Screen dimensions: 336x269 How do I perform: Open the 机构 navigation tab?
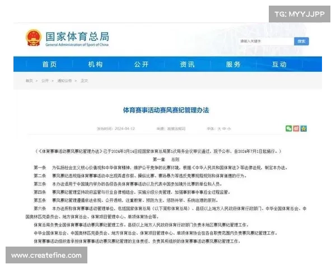(x=96, y=64)
